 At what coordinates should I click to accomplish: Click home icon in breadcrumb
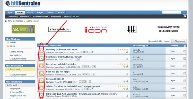tap(6, 21)
